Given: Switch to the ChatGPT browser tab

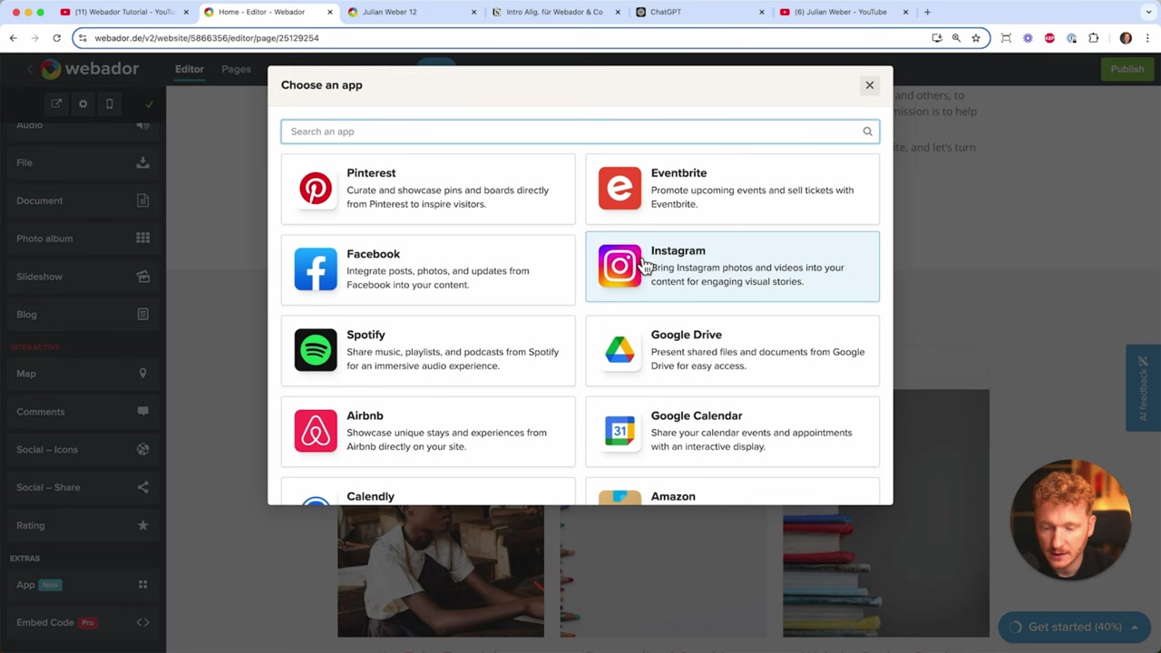Looking at the screenshot, I should [698, 12].
